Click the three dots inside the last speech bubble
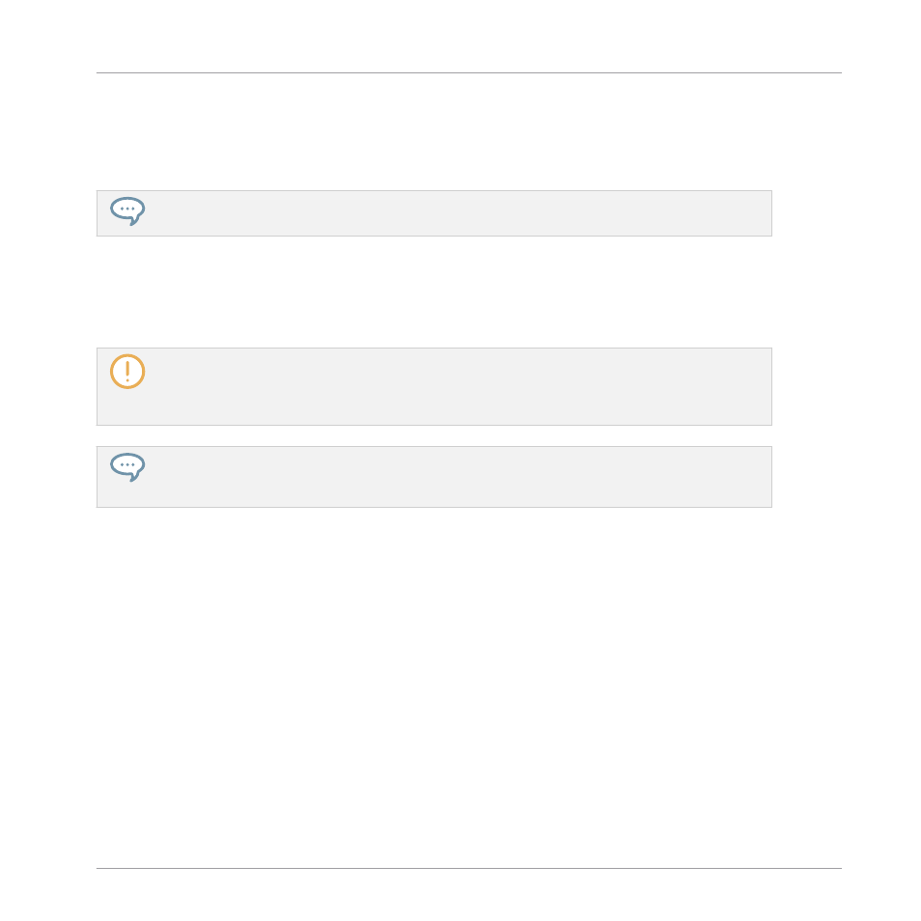 click(x=127, y=464)
